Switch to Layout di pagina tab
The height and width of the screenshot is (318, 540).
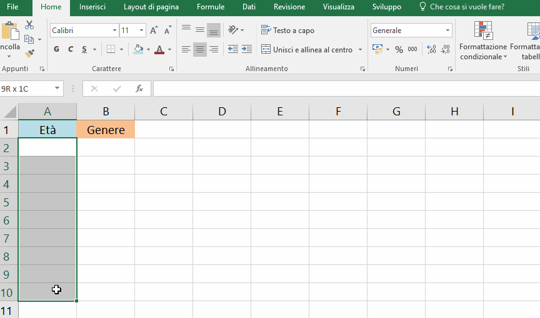pyautogui.click(x=151, y=7)
